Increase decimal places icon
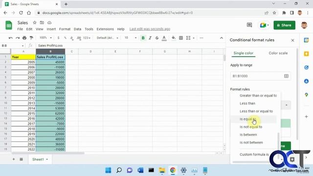The width and height of the screenshot is (313, 176). [x=79, y=38]
